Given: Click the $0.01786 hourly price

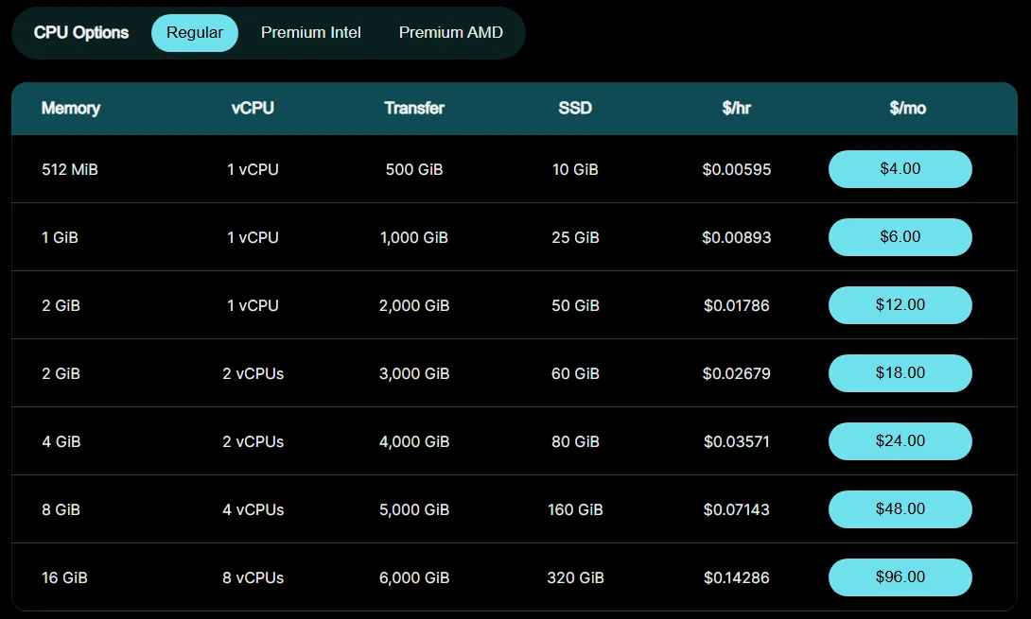Looking at the screenshot, I should (737, 305).
